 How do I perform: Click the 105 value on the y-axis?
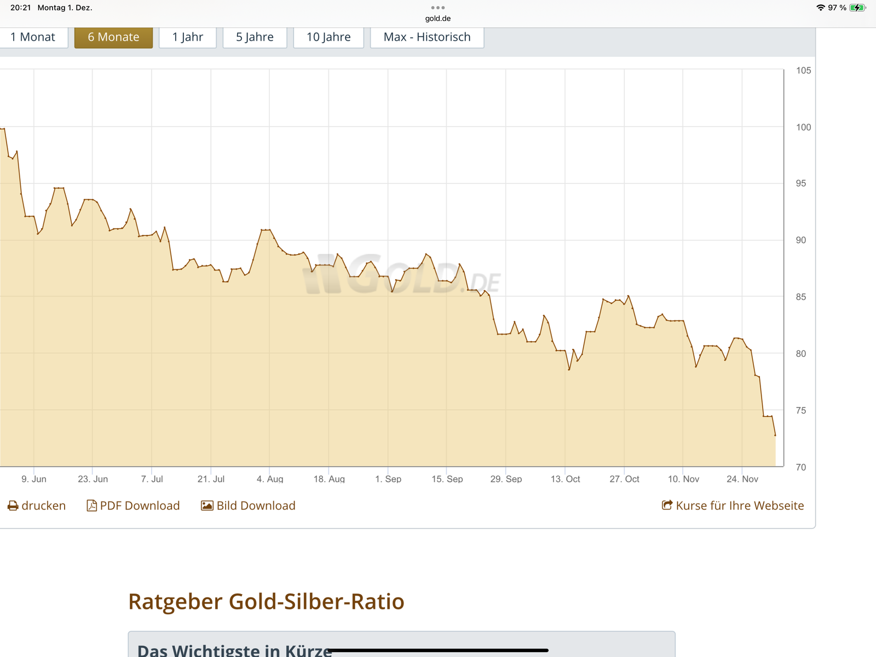point(803,71)
